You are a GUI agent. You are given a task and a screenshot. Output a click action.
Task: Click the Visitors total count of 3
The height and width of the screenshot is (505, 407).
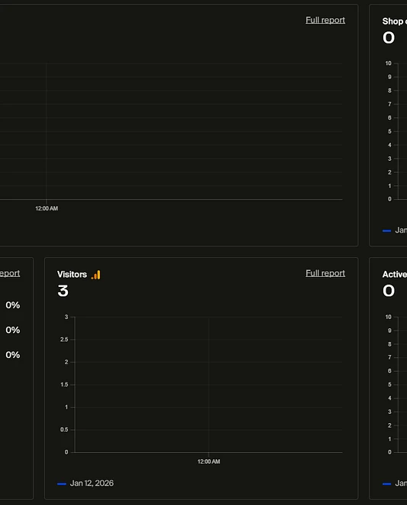pos(63,291)
